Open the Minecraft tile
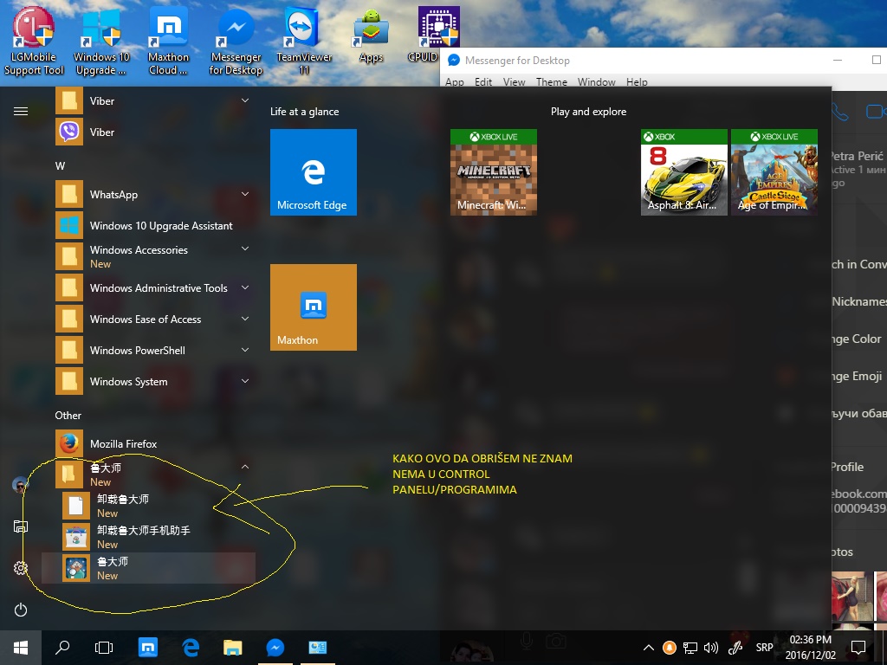The height and width of the screenshot is (665, 887). coord(493,172)
